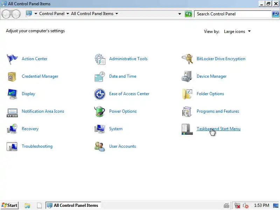Viewport: 280px width, 210px height.
Task: Expand the arrow before Control Panel breadcrumb
Action: coord(36,14)
